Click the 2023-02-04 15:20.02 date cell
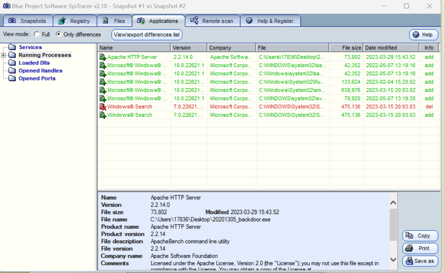 [x=391, y=82]
